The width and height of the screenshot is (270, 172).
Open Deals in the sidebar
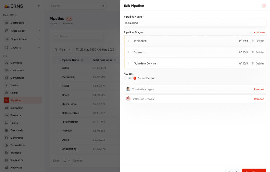[14, 85]
